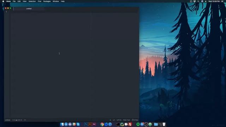226x127 pixels.
Task: Change the UTF-8 file encoding
Action: pyautogui.click(x=119, y=120)
